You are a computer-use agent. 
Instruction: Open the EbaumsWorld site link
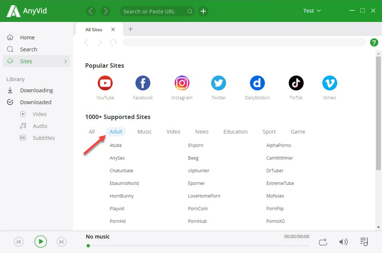[124, 183]
